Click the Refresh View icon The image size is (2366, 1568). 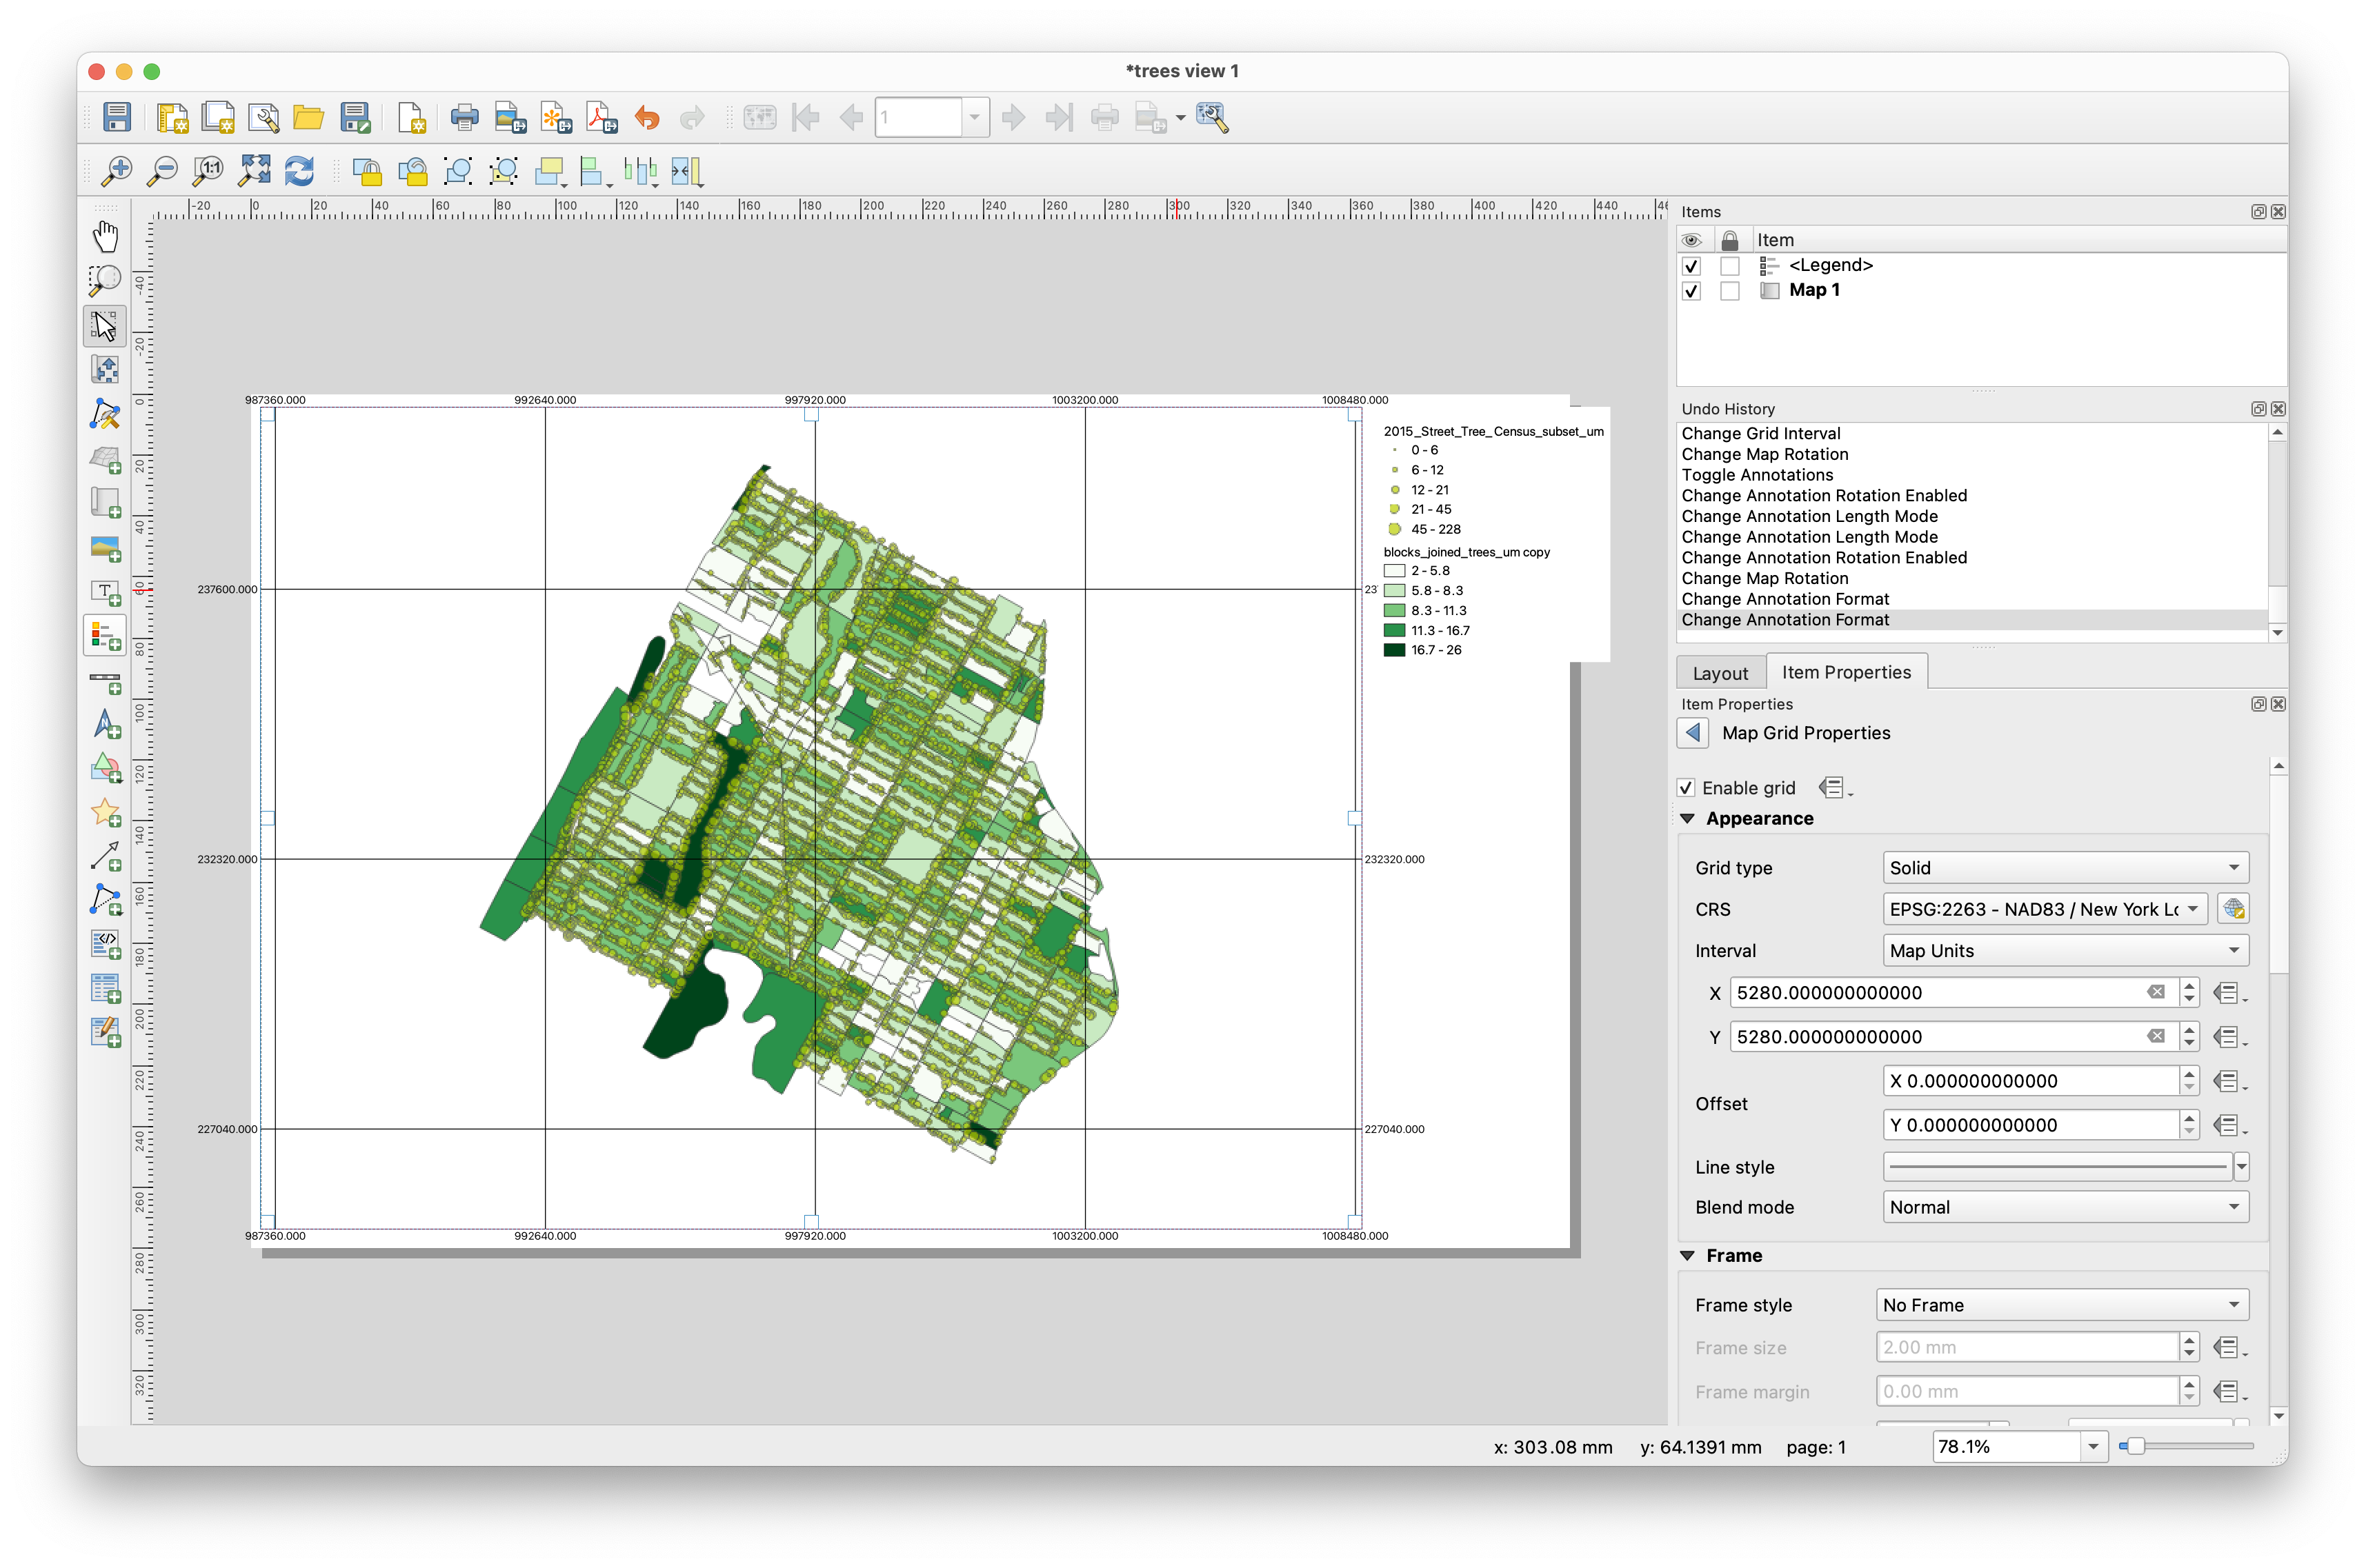[x=299, y=171]
